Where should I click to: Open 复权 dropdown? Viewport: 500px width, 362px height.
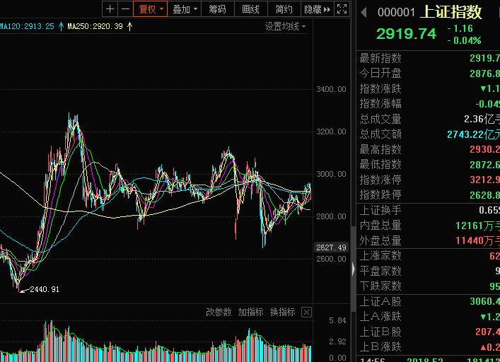[x=150, y=9]
